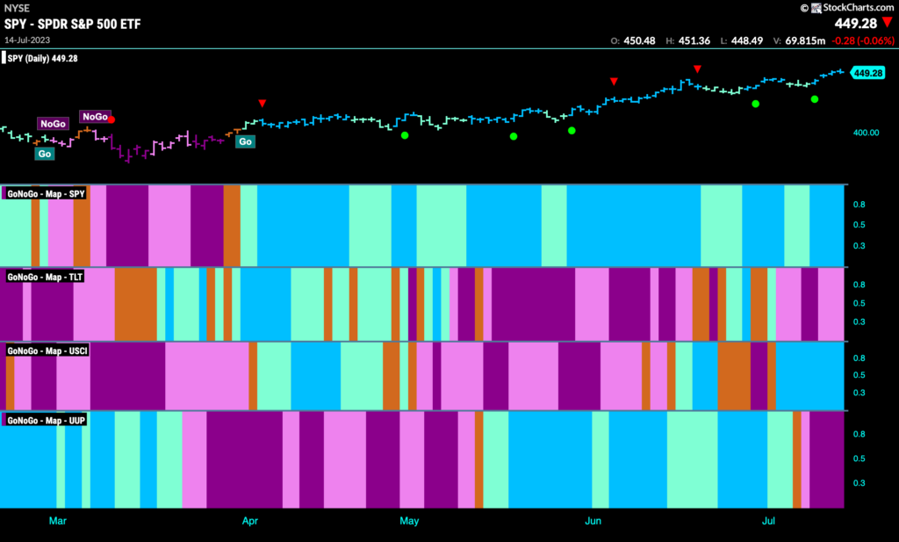Click the Go label near the April prices

[x=246, y=141]
